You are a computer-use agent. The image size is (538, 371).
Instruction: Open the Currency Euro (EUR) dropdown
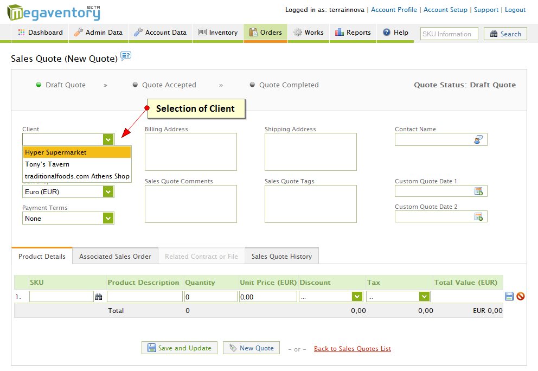pyautogui.click(x=108, y=192)
